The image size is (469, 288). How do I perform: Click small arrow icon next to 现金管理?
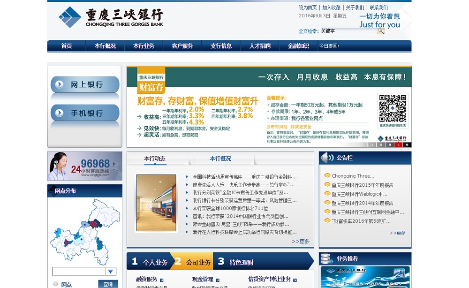pos(218,280)
